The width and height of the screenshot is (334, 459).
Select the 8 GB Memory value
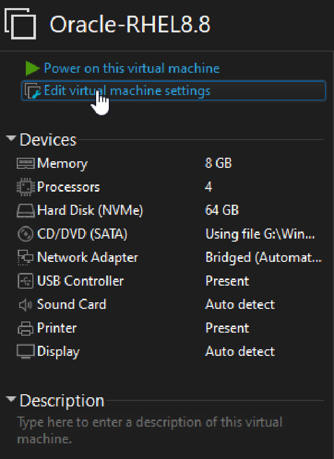tap(219, 164)
